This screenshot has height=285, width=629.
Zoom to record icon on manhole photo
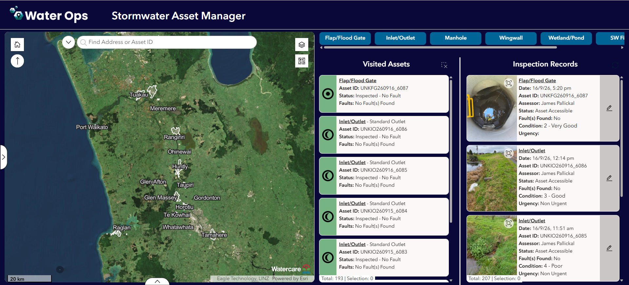click(x=509, y=83)
